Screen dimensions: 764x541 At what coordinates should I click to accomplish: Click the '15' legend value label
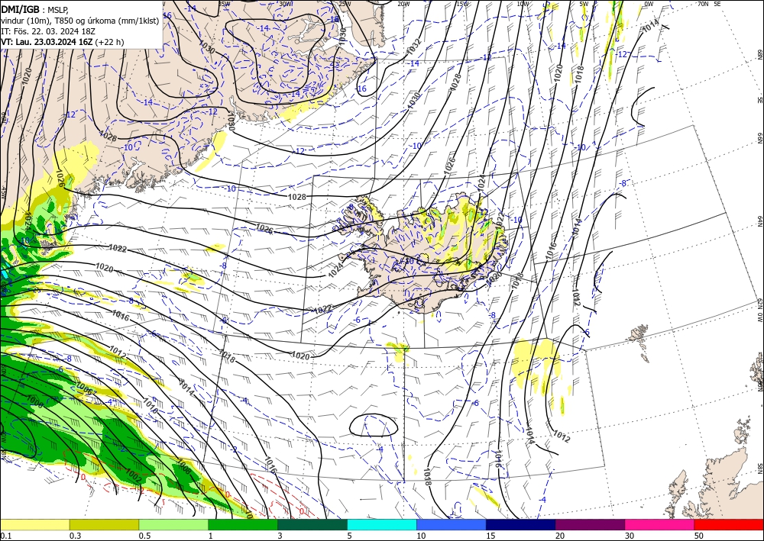tap(490, 536)
